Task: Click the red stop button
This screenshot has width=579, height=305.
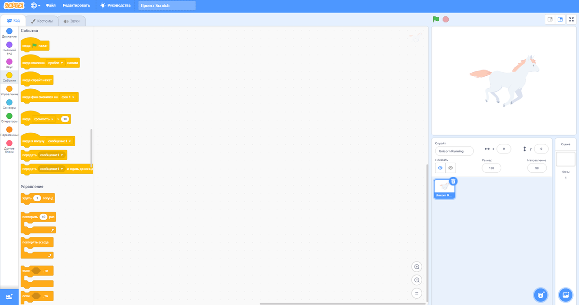Action: 446,19
